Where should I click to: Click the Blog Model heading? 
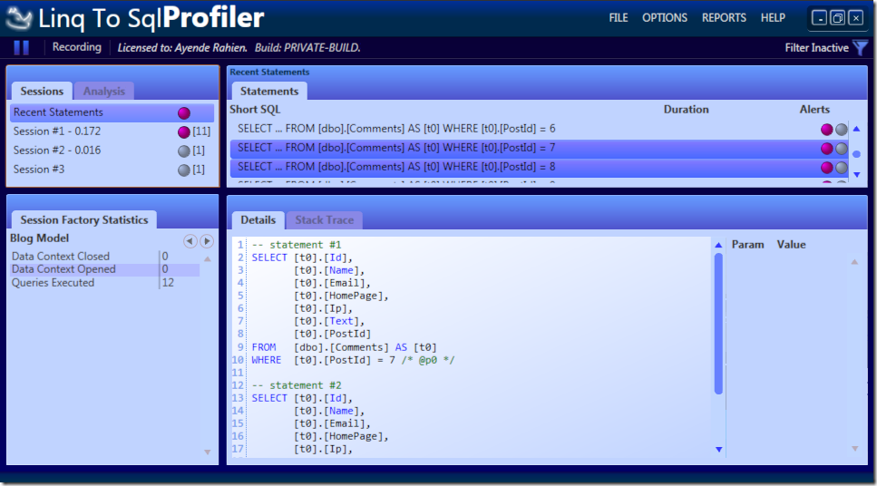click(x=39, y=238)
